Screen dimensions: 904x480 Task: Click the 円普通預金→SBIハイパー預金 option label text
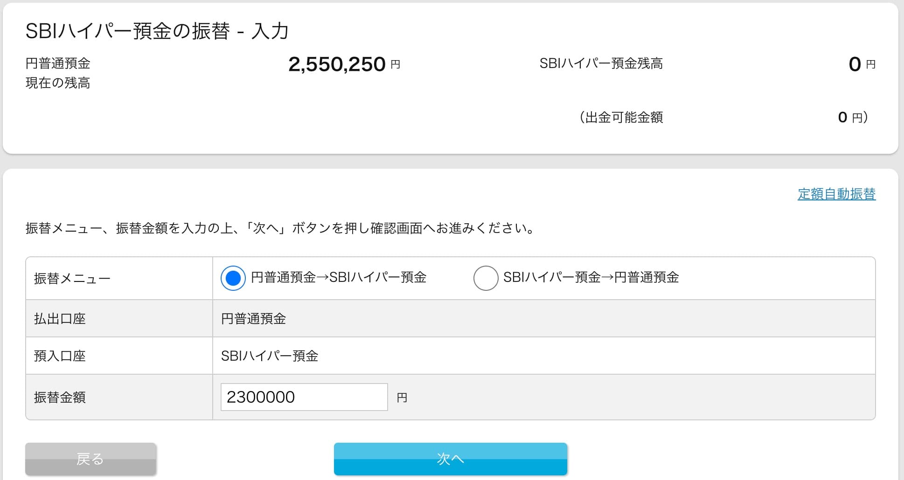point(338,278)
